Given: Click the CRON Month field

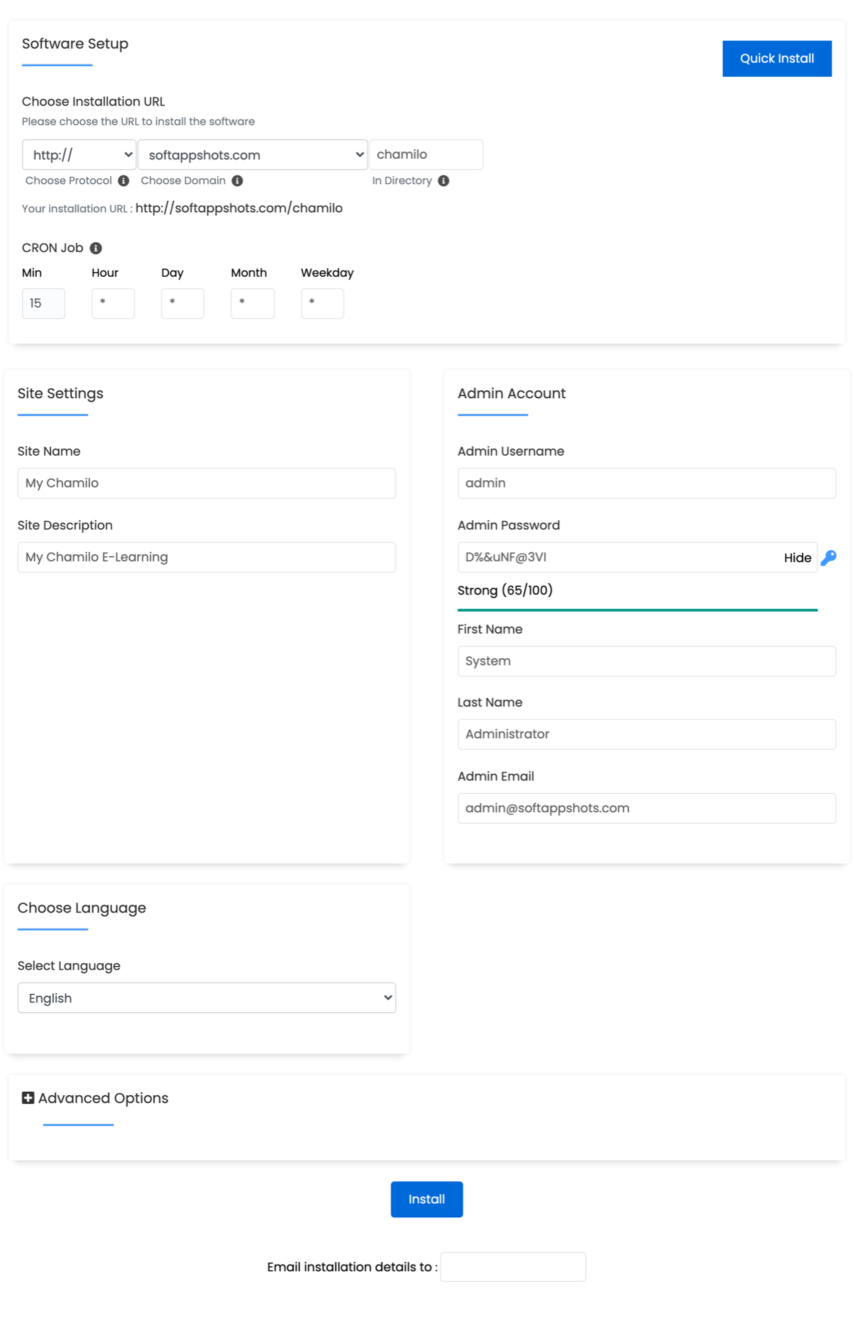Looking at the screenshot, I should 253,303.
